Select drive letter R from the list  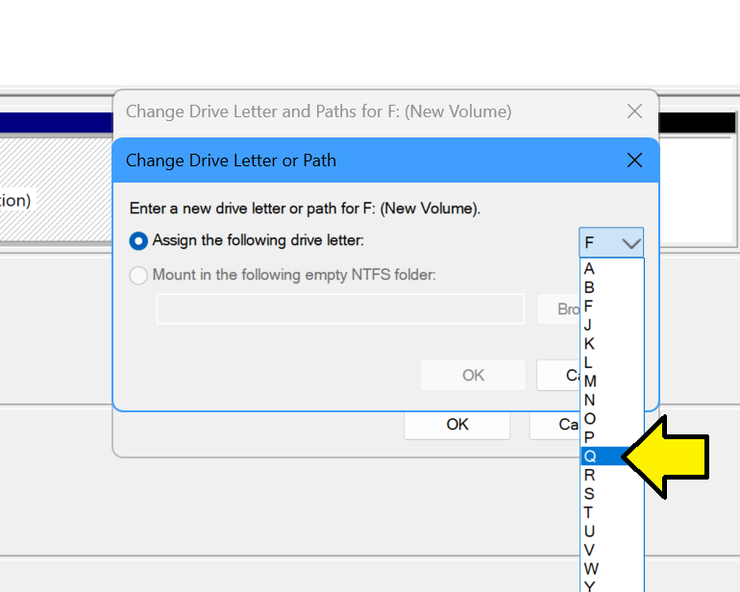(590, 475)
